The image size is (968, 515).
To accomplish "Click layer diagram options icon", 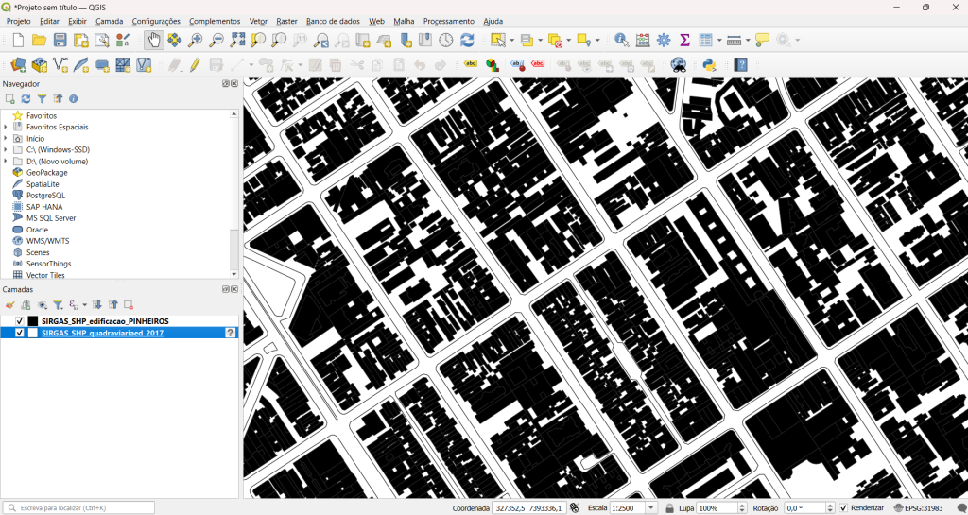I will pos(492,64).
